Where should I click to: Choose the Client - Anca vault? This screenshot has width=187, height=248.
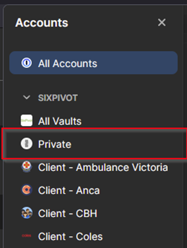pyautogui.click(x=69, y=190)
